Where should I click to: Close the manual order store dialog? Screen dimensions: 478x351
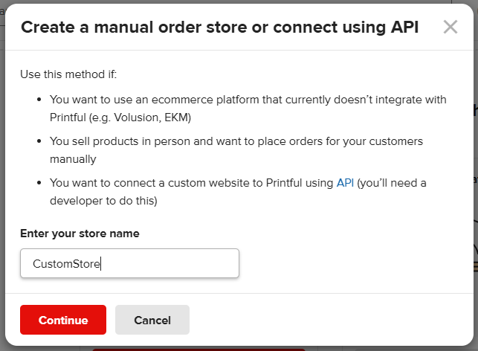pyautogui.click(x=450, y=27)
